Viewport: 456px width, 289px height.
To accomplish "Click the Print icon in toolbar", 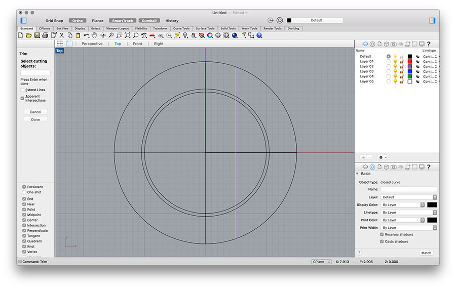I will 45,35.
